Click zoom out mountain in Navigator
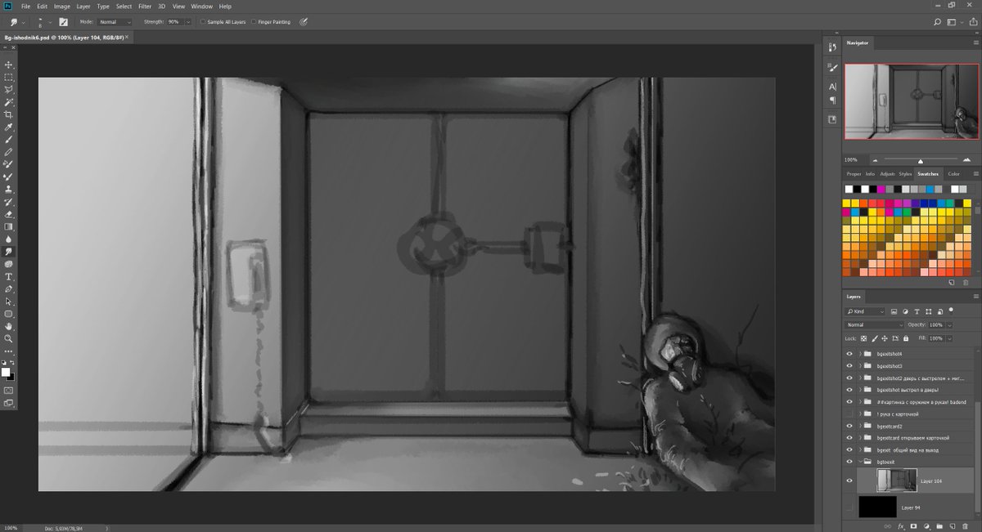The image size is (982, 532). 875,160
